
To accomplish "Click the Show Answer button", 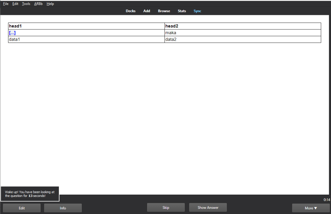I will (208, 208).
